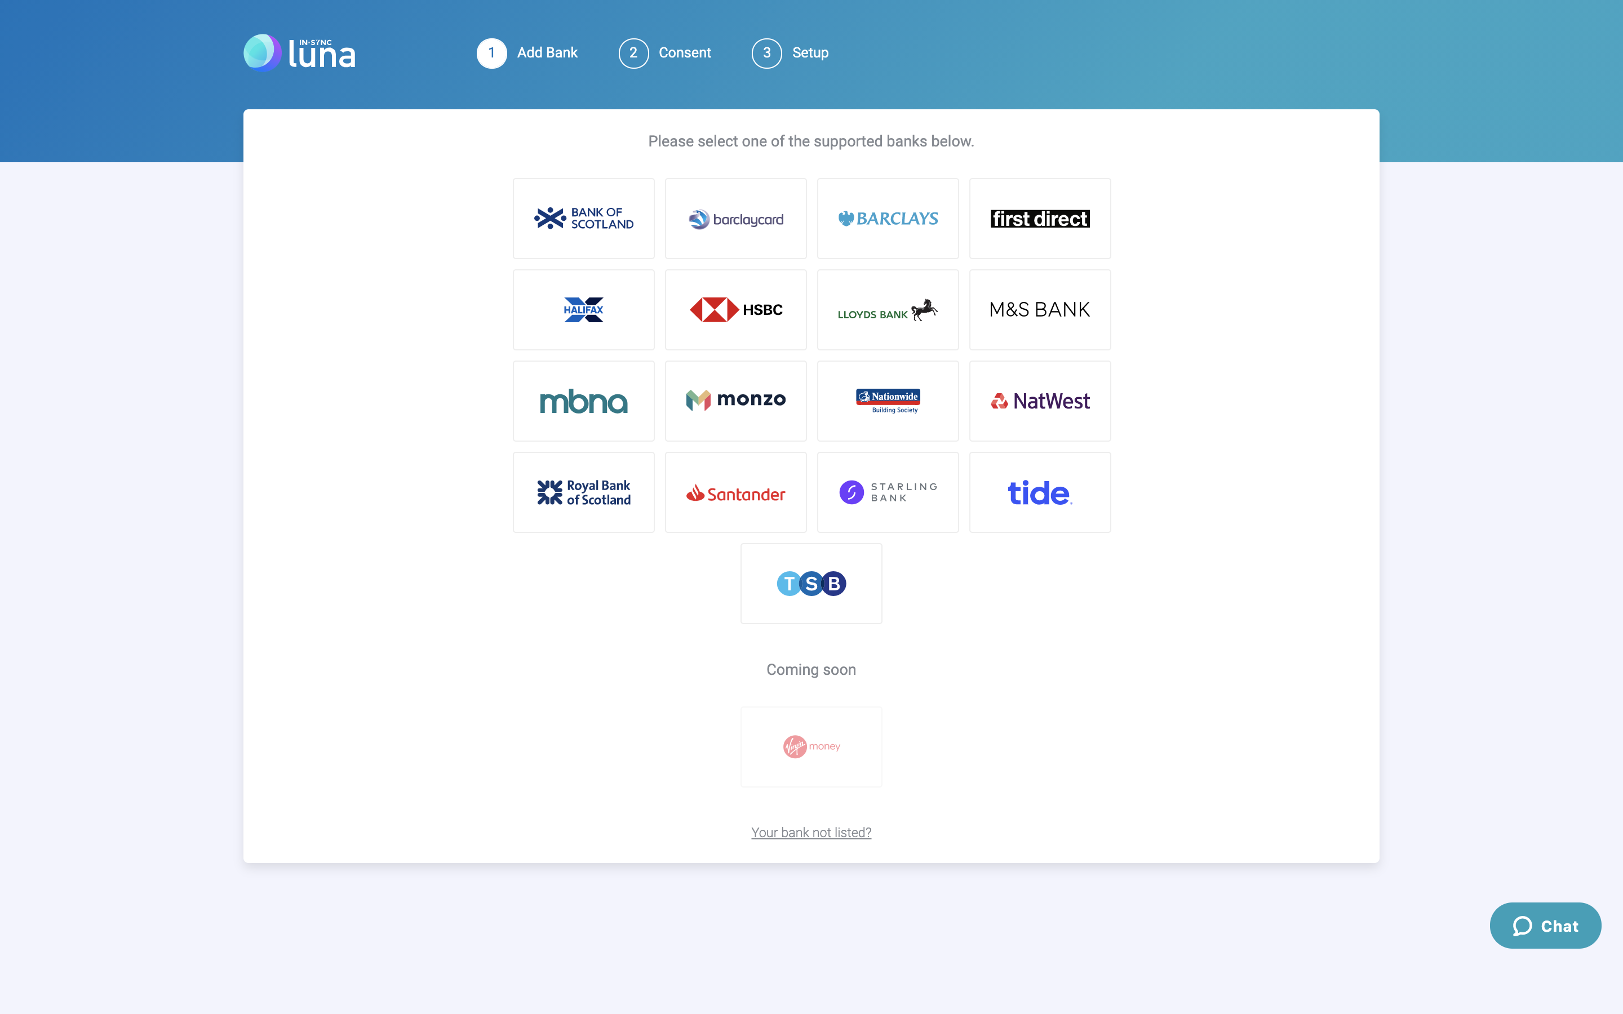
Task: Choose Monzo as your bank
Action: point(736,401)
